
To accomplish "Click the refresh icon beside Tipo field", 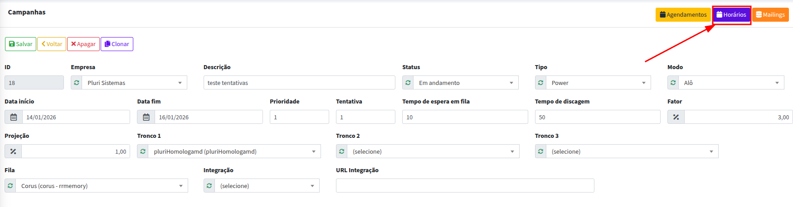I will [x=540, y=83].
